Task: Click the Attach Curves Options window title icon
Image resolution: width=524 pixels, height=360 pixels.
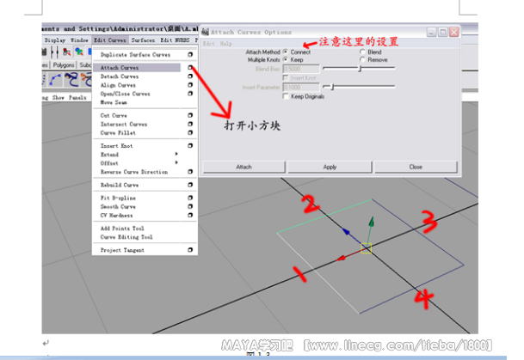Action: (205, 32)
